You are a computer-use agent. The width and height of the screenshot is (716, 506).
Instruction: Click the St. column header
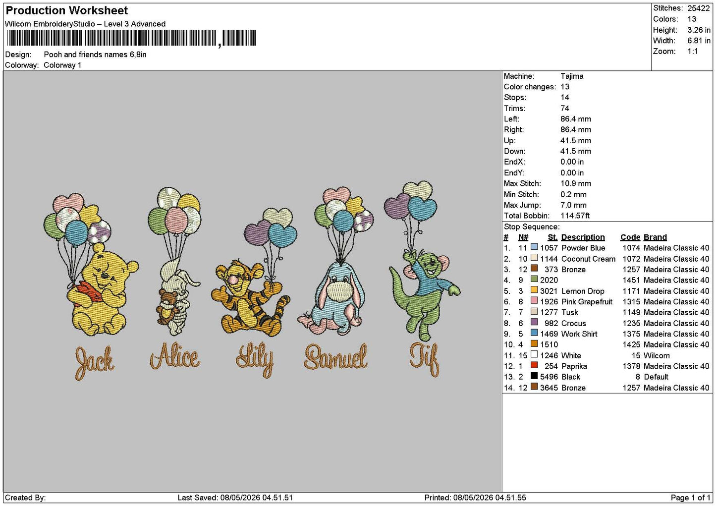552,237
